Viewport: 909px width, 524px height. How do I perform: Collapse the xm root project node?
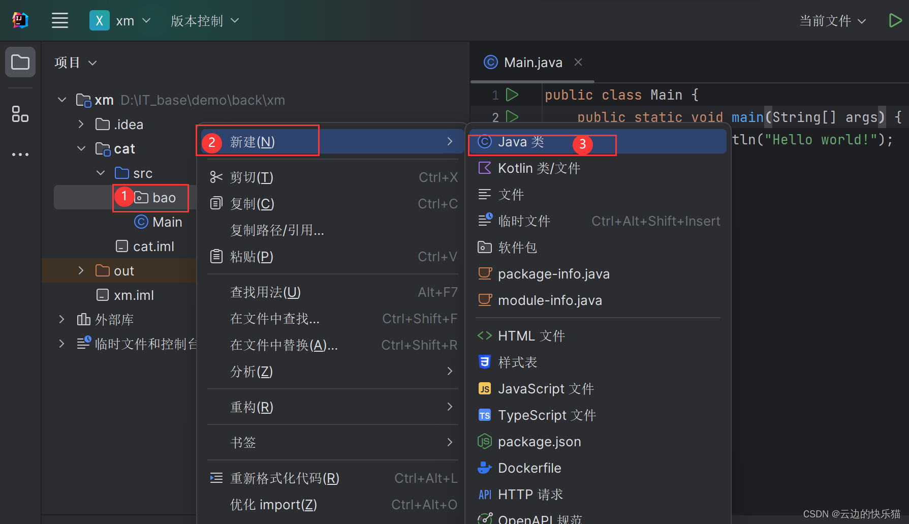coord(62,100)
